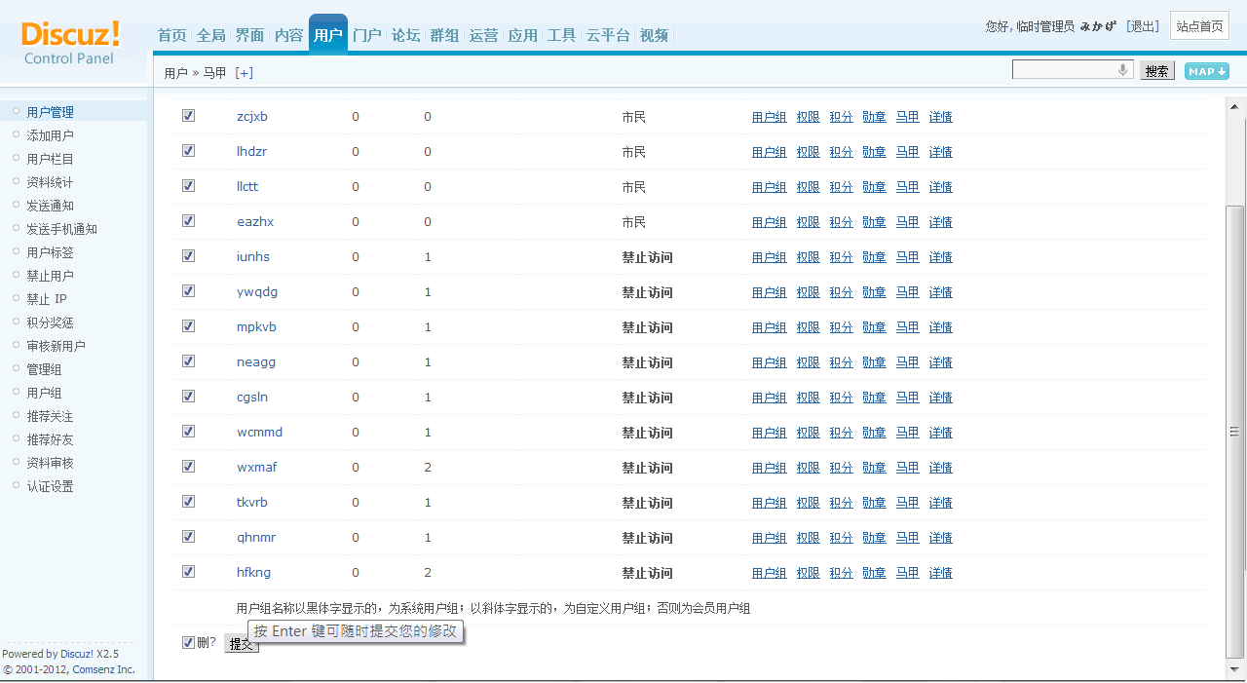
Task: Click the tkvrb username link
Action: click(x=252, y=502)
